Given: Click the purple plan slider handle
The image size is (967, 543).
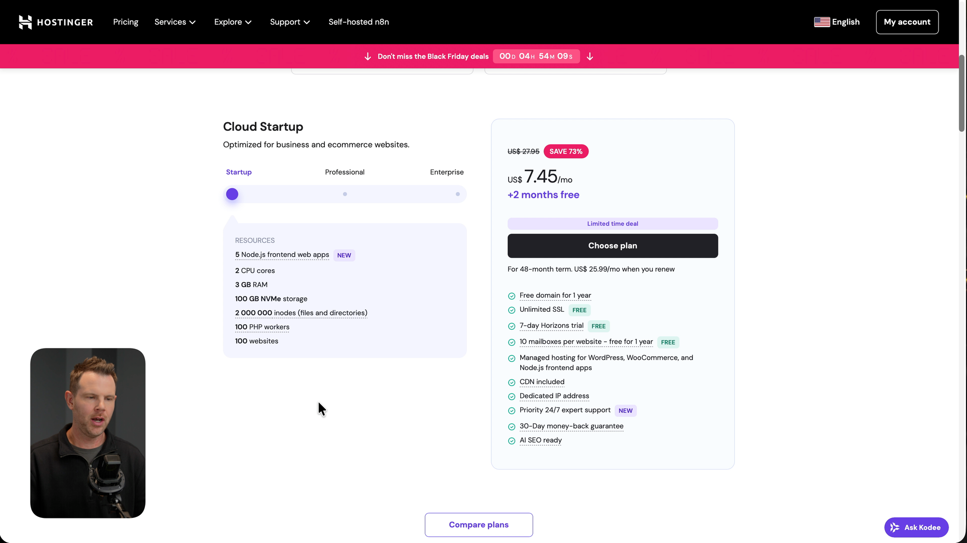Looking at the screenshot, I should coord(232,194).
